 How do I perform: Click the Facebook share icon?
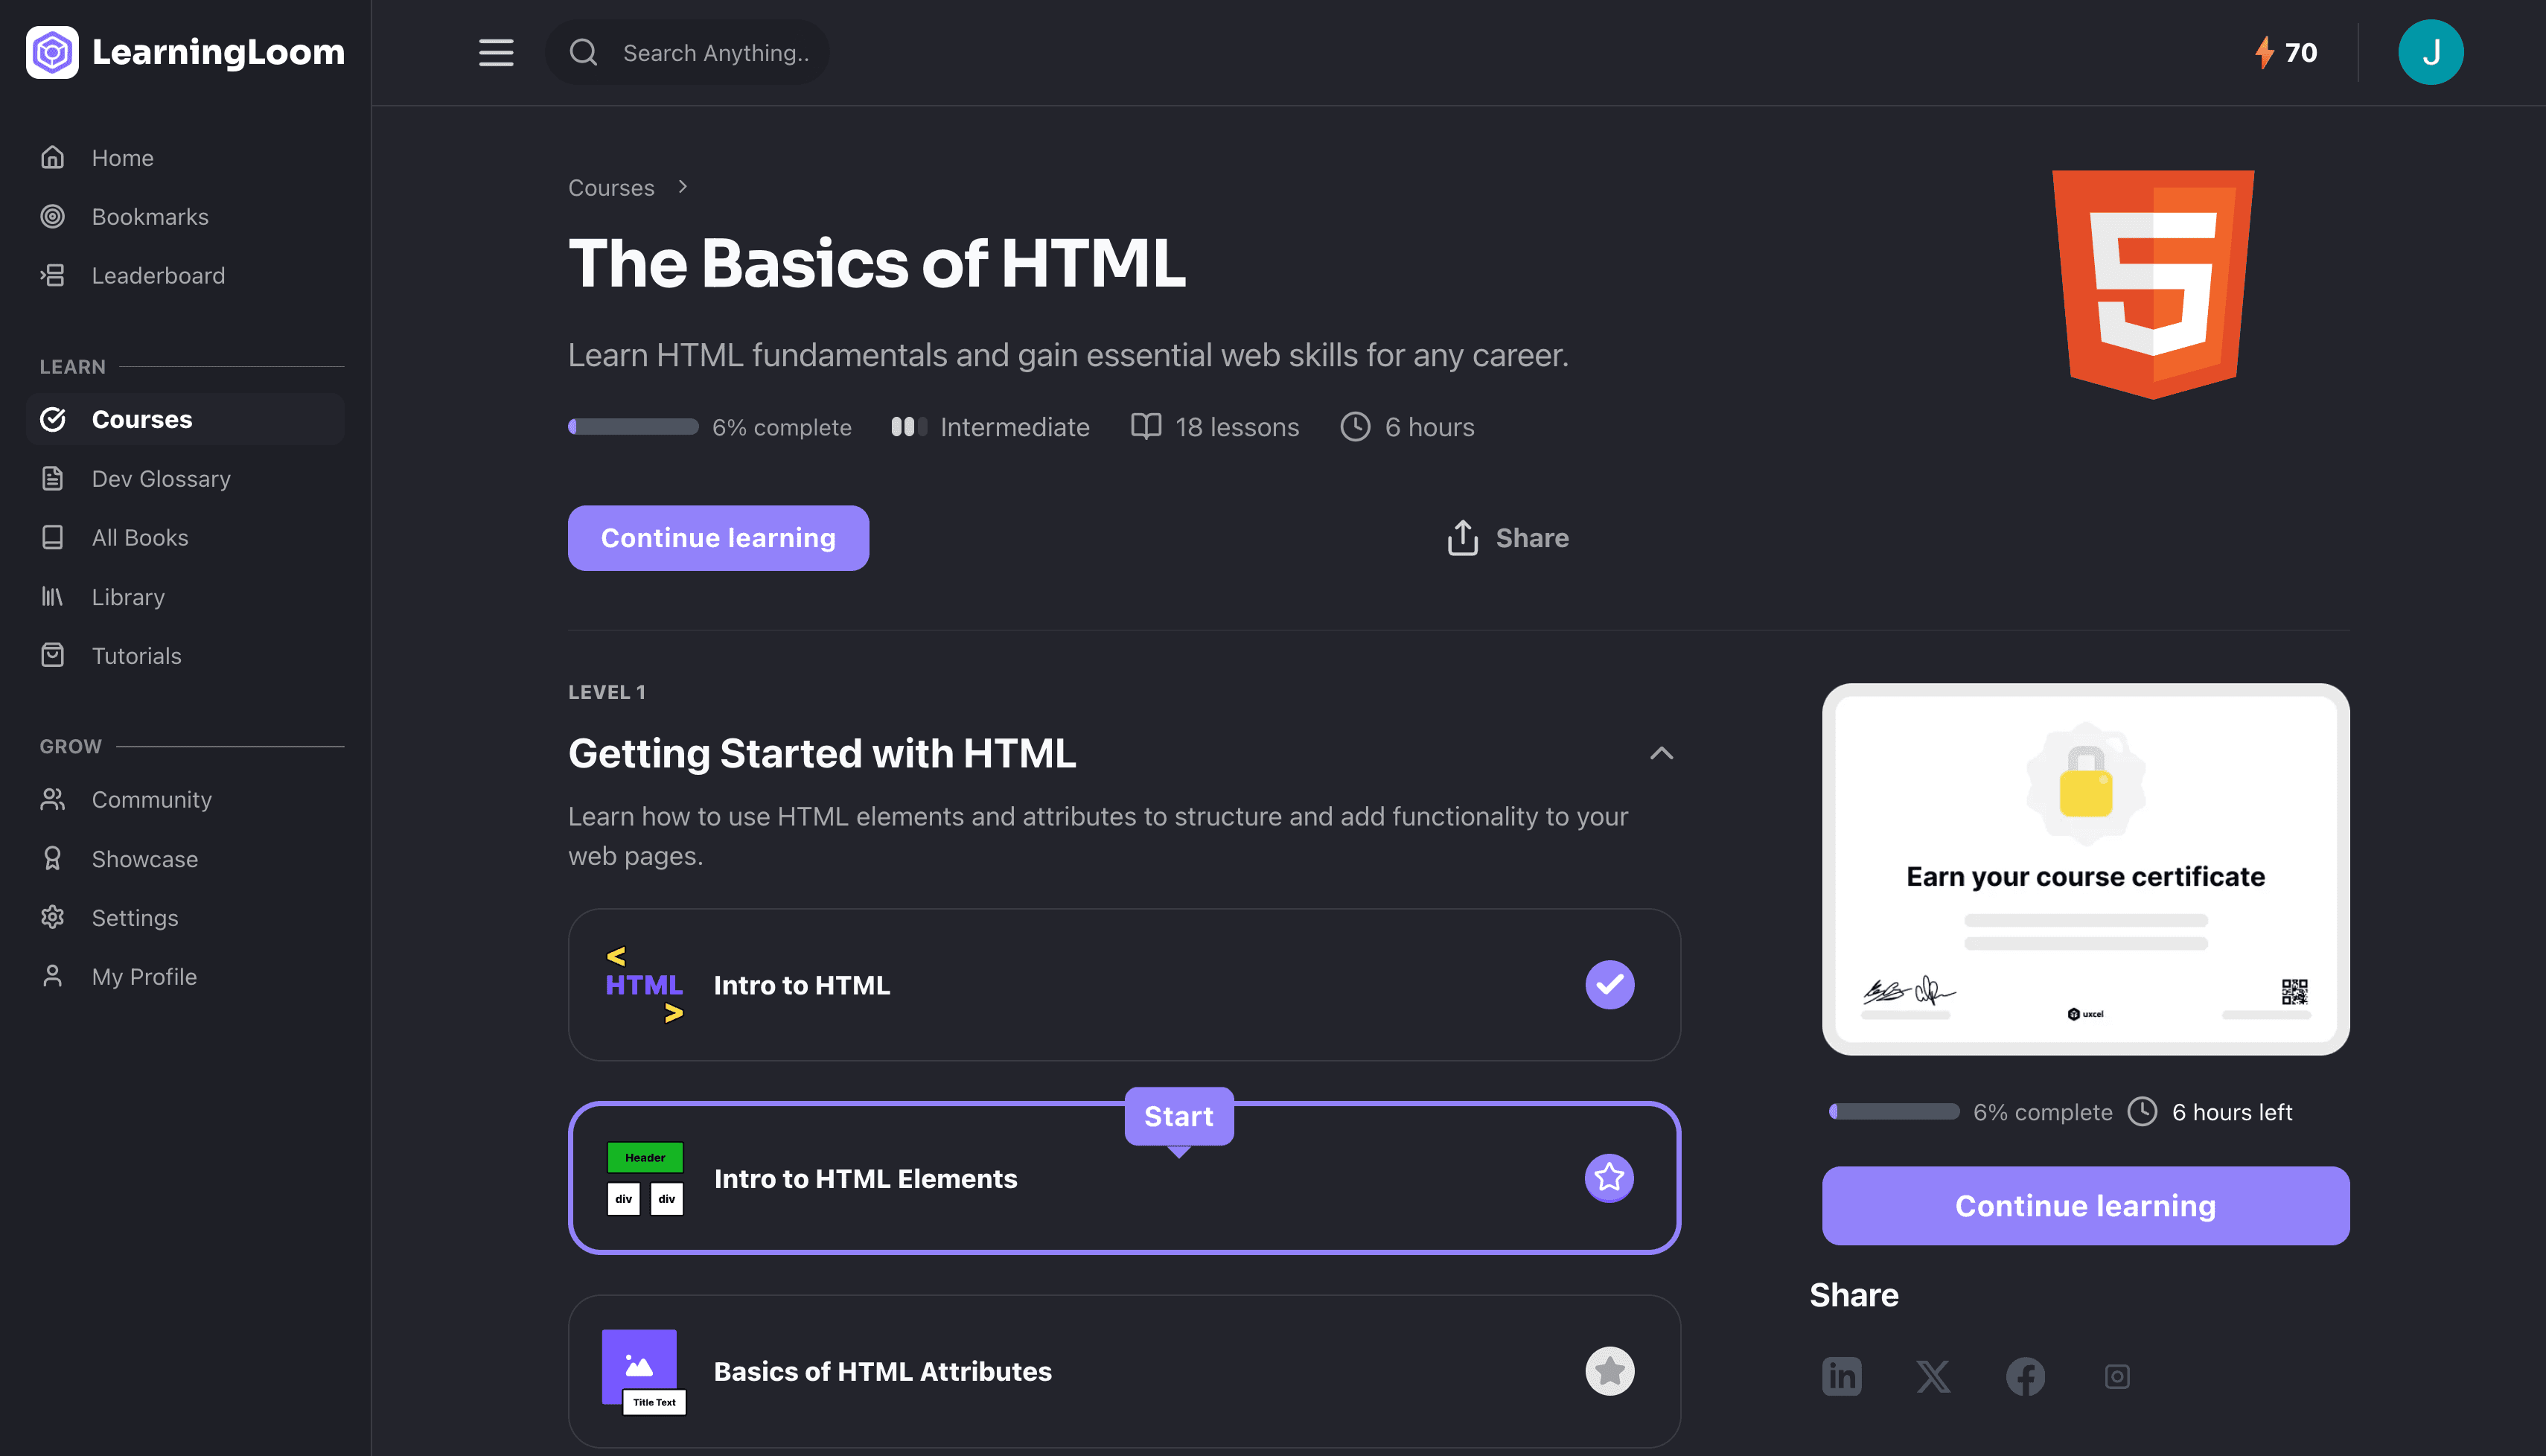(x=2025, y=1376)
